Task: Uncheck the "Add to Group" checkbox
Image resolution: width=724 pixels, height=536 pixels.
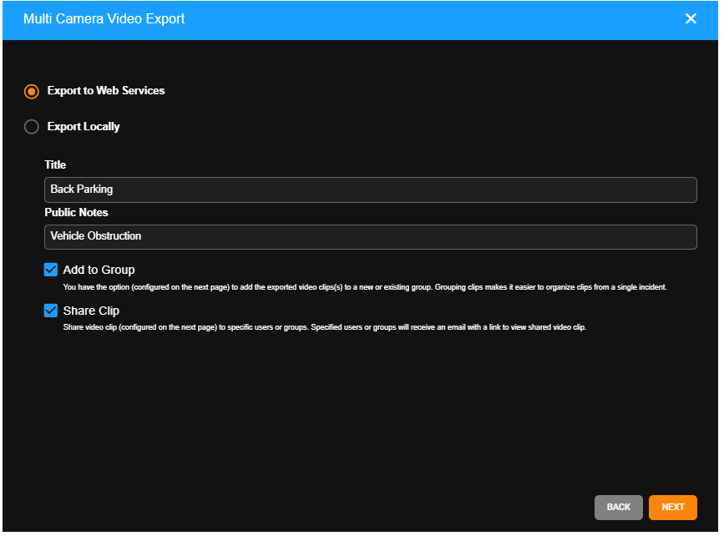Action: [51, 269]
